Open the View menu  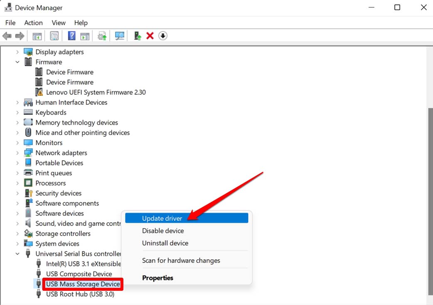click(x=59, y=23)
